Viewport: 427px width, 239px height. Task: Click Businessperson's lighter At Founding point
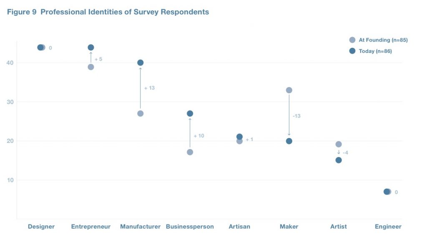(190, 152)
